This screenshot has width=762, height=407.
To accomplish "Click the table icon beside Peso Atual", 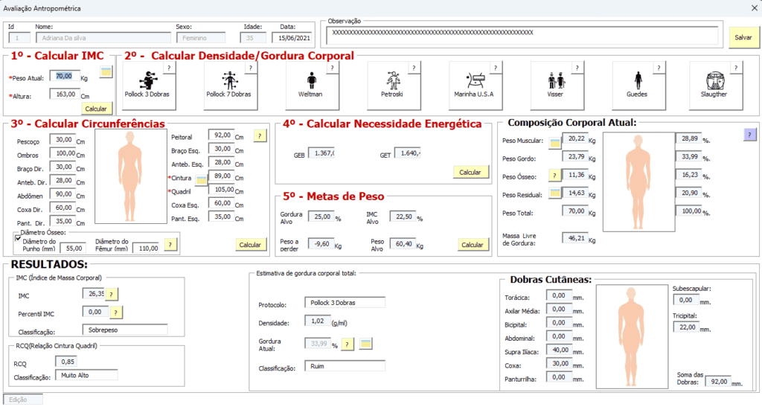I will point(106,72).
